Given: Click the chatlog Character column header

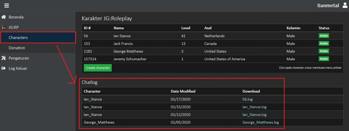Looking at the screenshot, I should (x=92, y=91).
